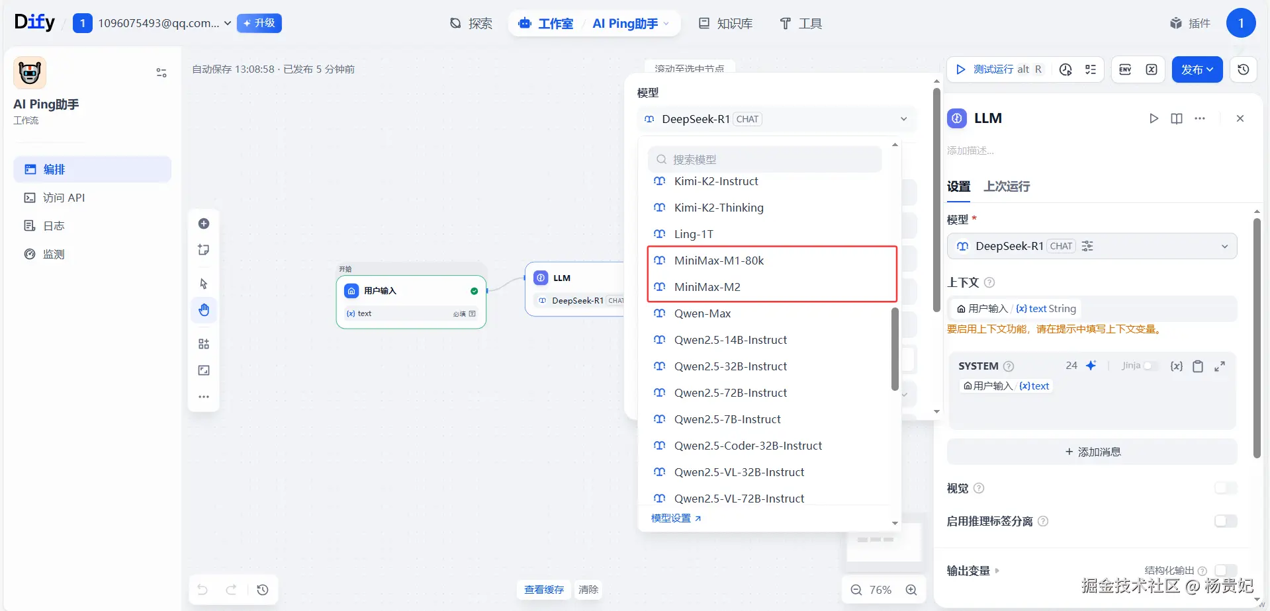Click the 添加消息 add message button
Viewport: 1270px width, 611px height.
pos(1092,452)
